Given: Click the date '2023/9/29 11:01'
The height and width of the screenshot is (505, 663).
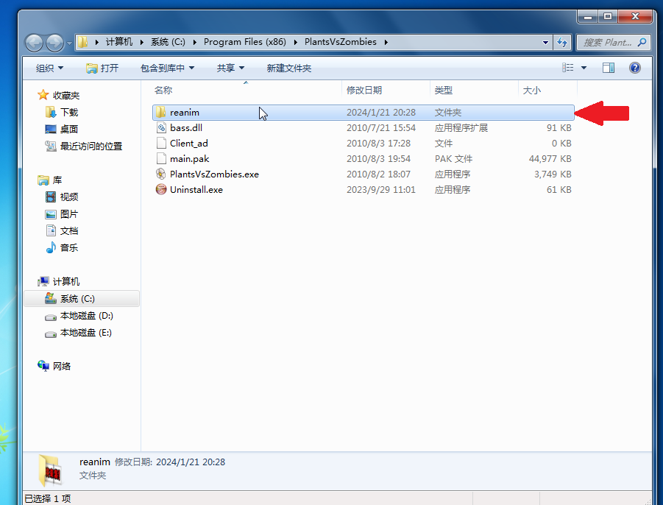Looking at the screenshot, I should pos(381,190).
